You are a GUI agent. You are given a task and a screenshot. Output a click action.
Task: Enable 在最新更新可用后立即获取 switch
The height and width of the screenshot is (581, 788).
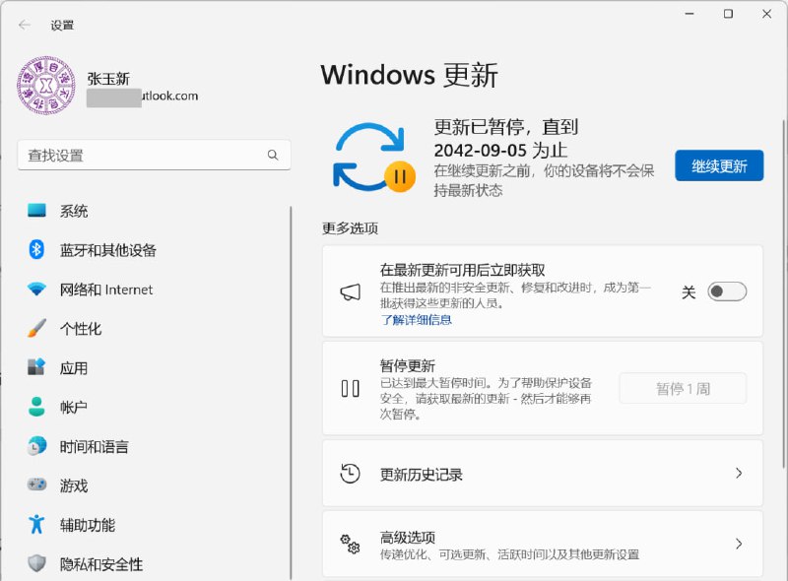(x=726, y=291)
